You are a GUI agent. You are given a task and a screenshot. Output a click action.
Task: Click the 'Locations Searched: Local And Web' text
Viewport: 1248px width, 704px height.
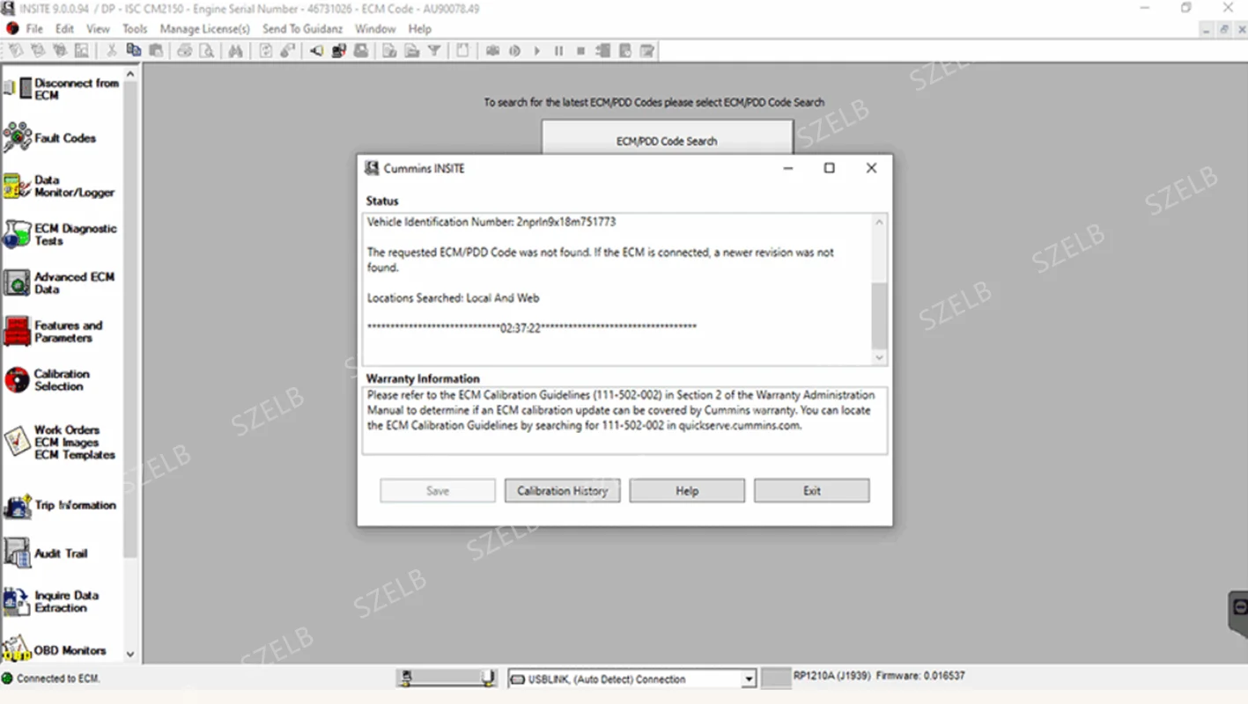(x=454, y=298)
